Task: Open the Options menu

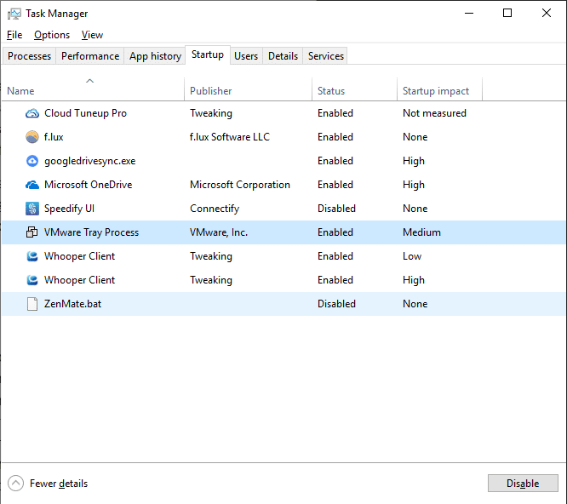Action: [52, 35]
